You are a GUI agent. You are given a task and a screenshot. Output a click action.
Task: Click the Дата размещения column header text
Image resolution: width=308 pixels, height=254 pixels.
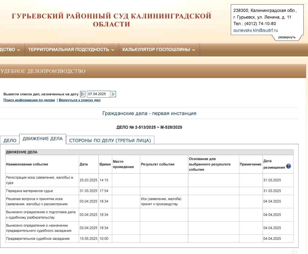point(274,164)
